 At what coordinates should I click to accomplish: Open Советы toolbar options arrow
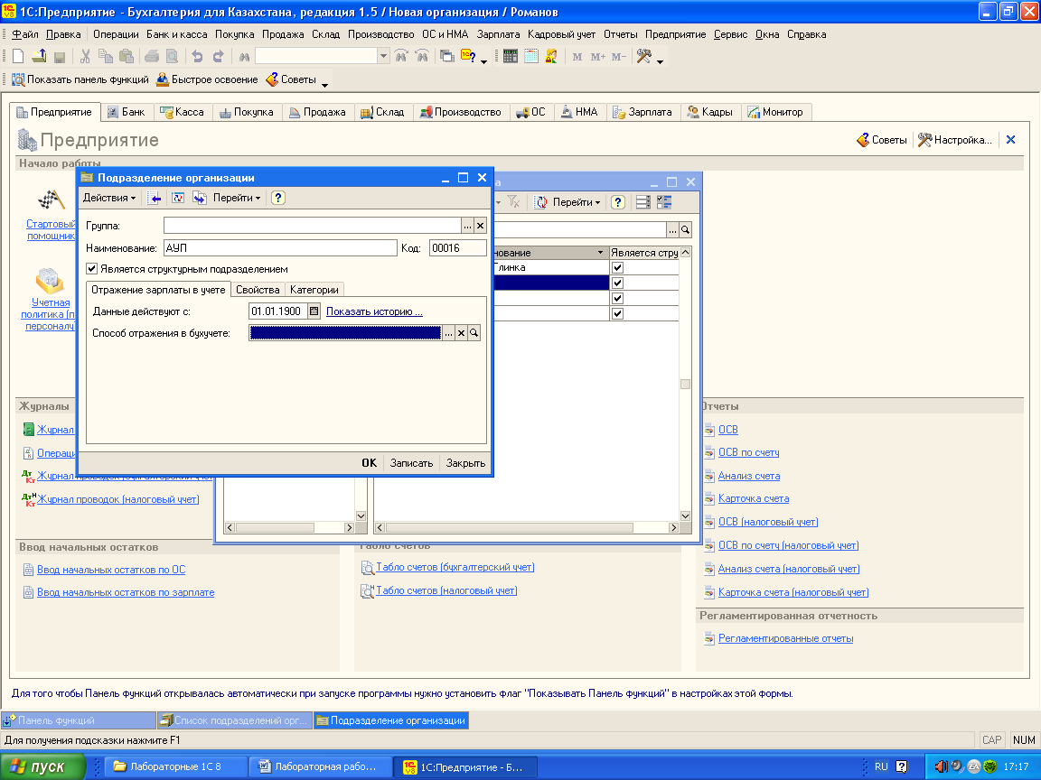tap(324, 84)
